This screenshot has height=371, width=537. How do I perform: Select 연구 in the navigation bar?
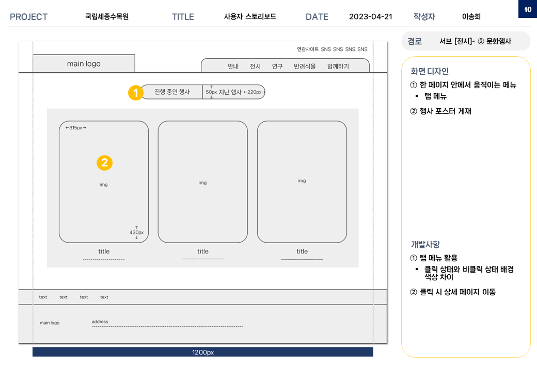[x=277, y=66]
